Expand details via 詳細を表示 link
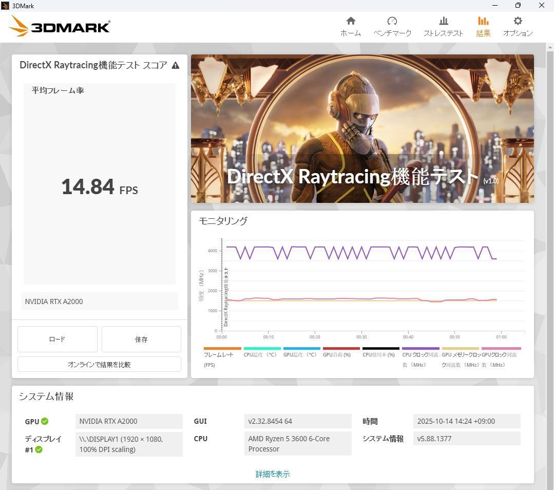The width and height of the screenshot is (554, 490). 273,474
